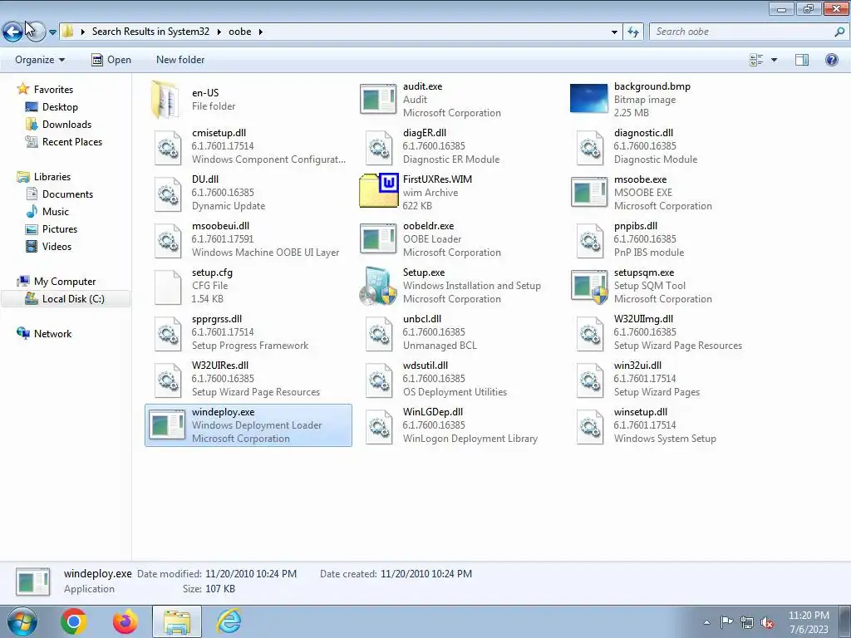Click the Open toolbar button
This screenshot has width=851, height=638.
tap(111, 60)
